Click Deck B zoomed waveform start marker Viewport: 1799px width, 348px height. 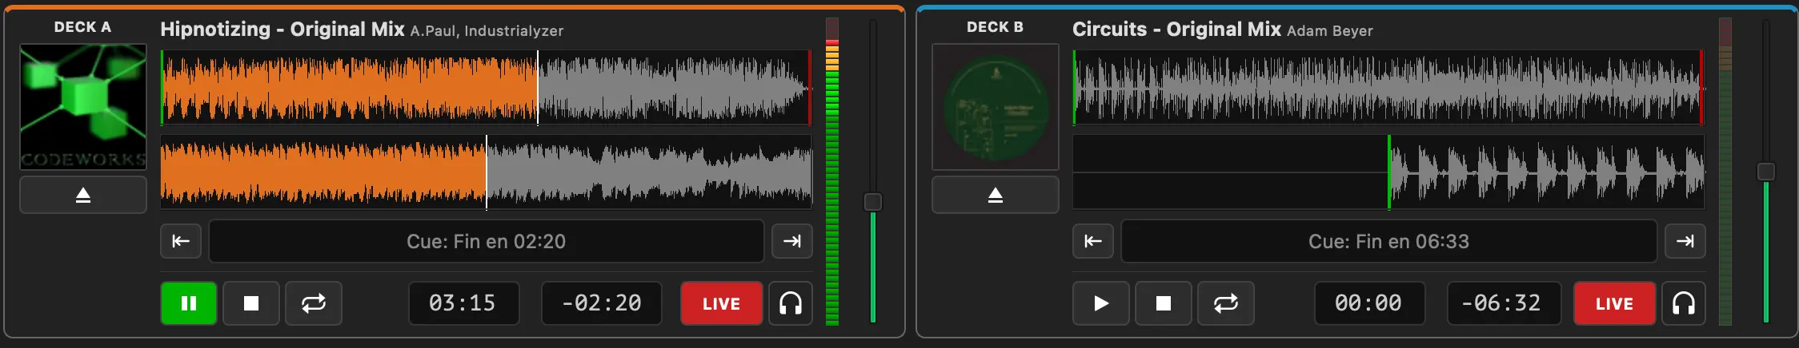(1389, 172)
